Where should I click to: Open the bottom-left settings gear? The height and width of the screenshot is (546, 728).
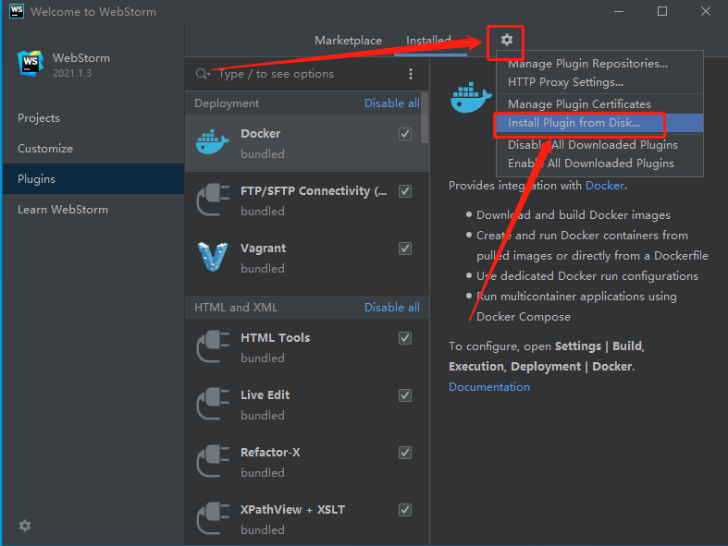click(25, 525)
